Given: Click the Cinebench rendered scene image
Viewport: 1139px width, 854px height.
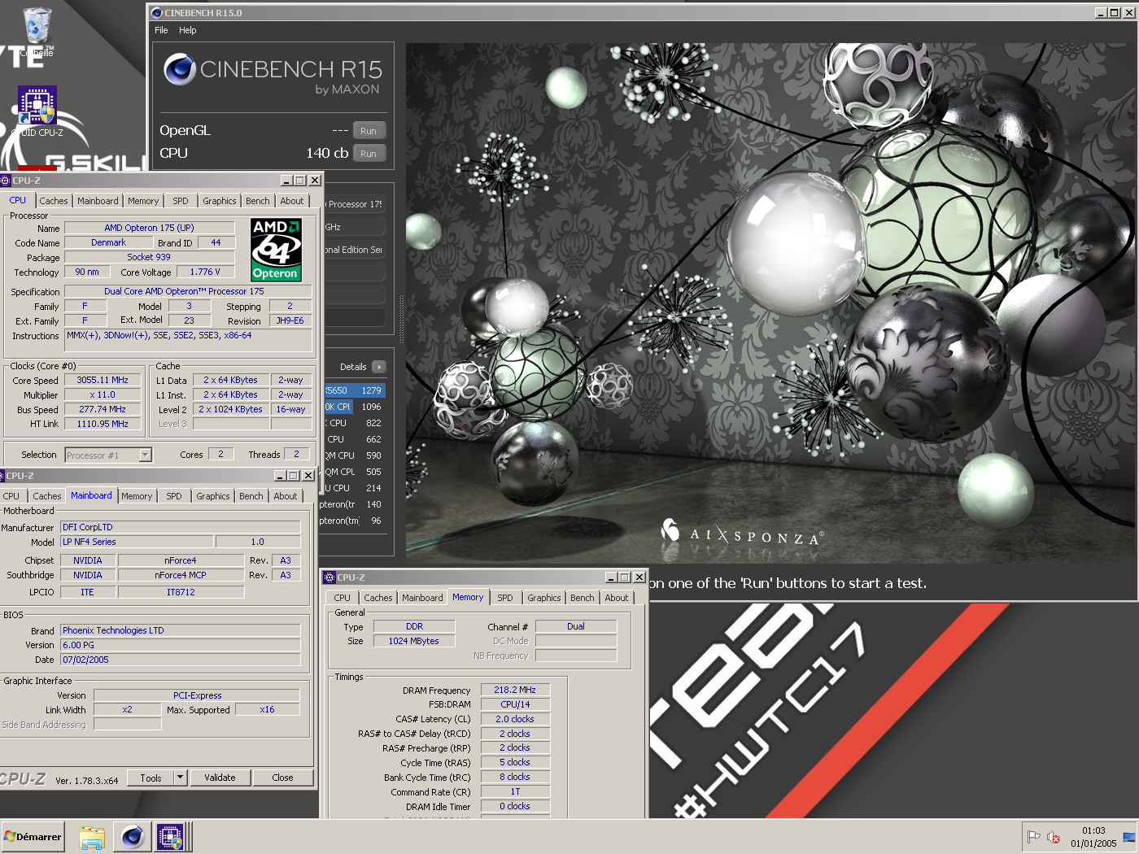Looking at the screenshot, I should pos(770,303).
